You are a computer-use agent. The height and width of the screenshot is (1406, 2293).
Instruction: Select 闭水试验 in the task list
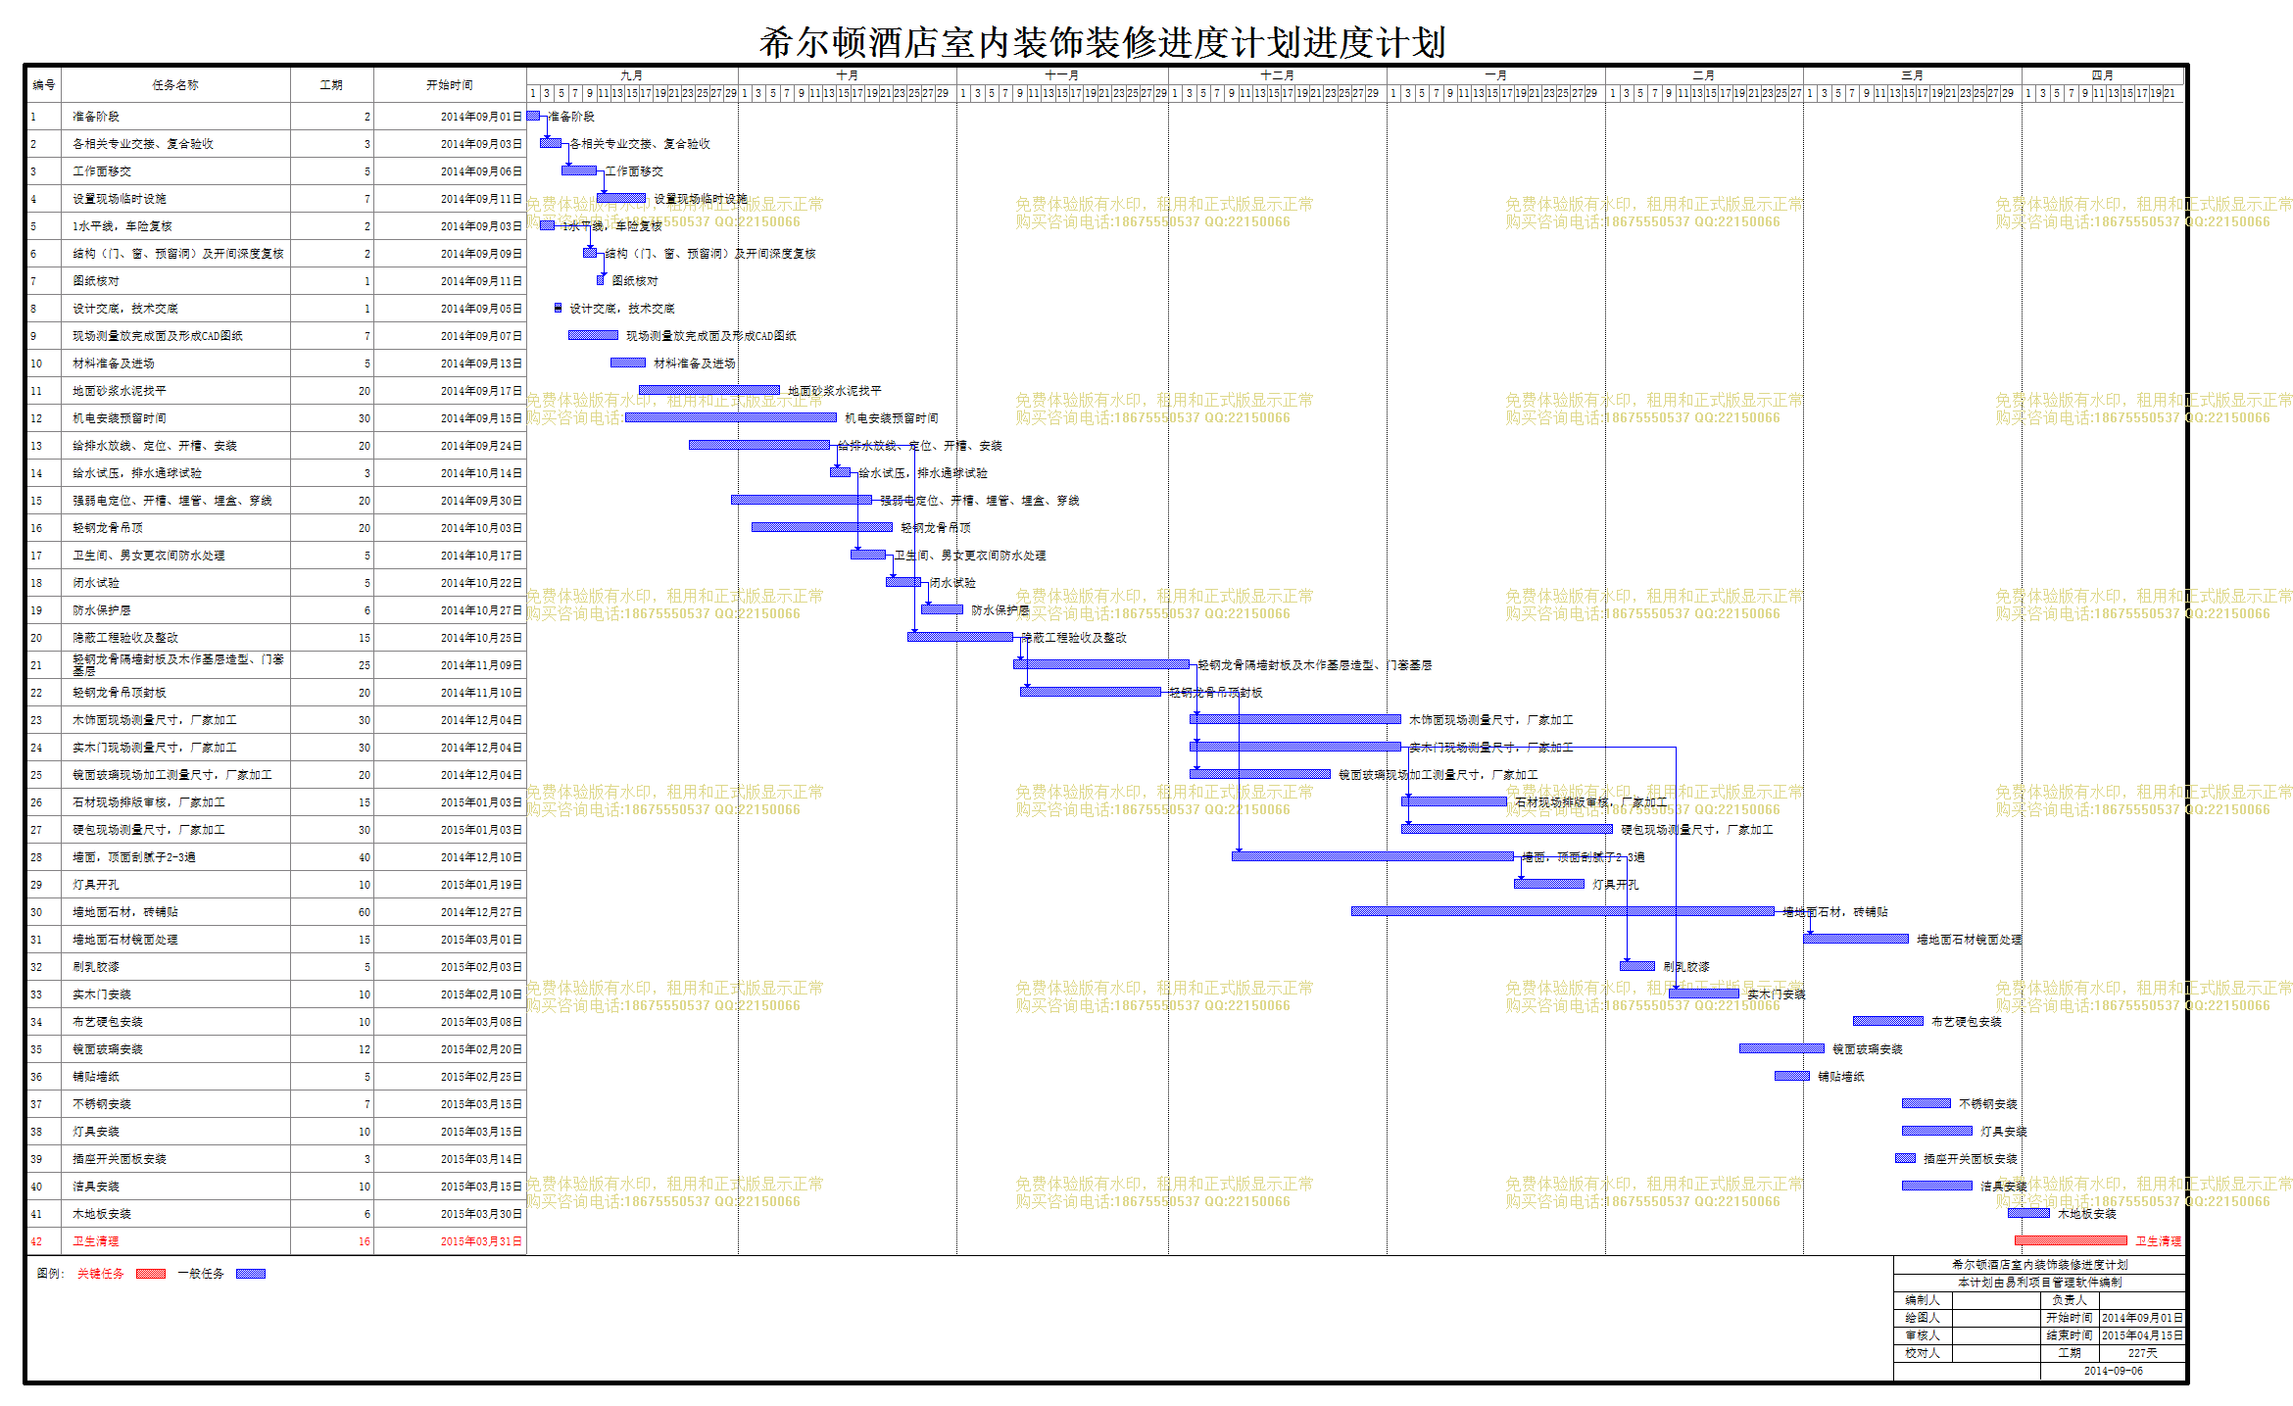pyautogui.click(x=96, y=583)
